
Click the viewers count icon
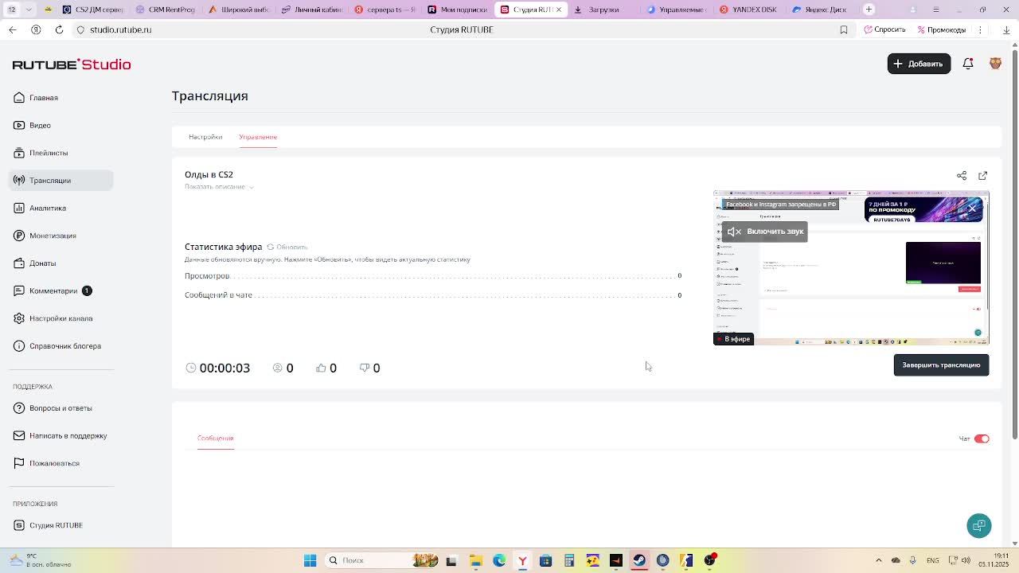(278, 368)
